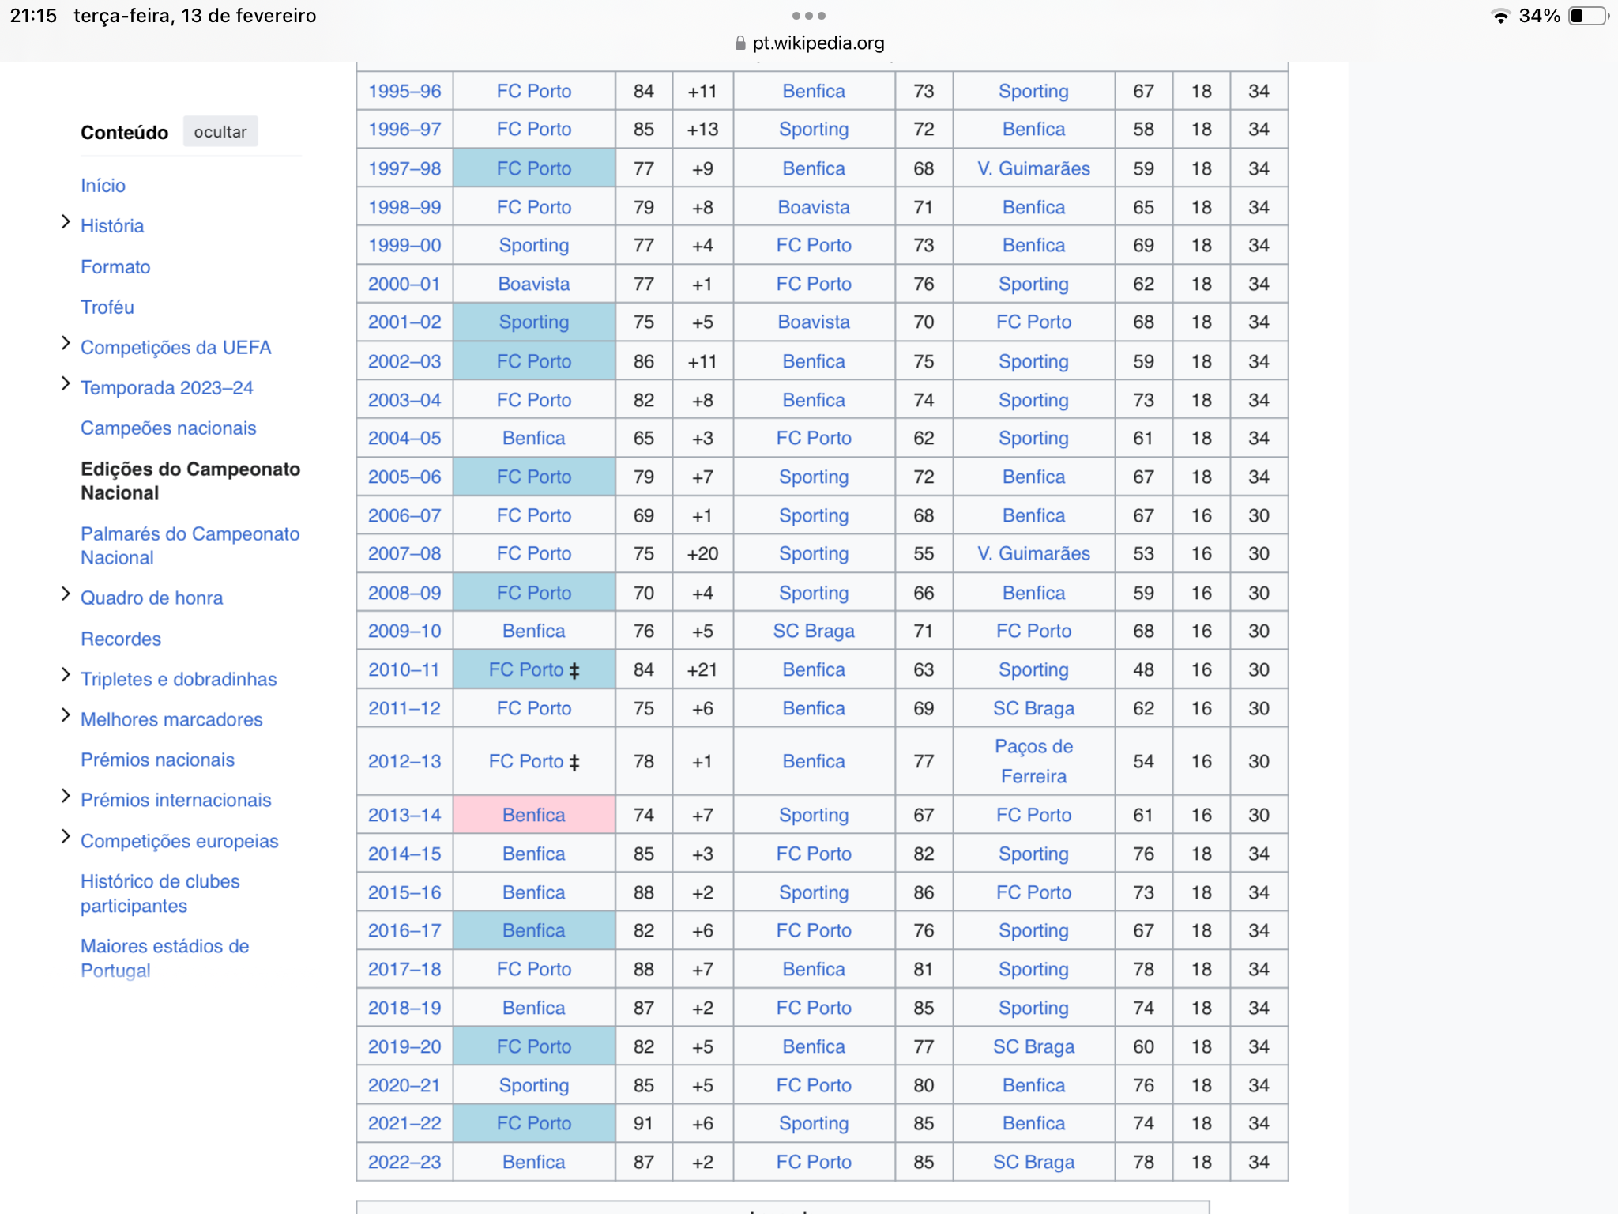Open Palmarés do Campeonato Nacional entry
The height and width of the screenshot is (1214, 1618).
(x=190, y=545)
